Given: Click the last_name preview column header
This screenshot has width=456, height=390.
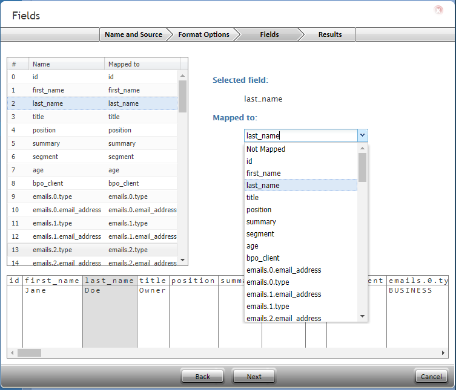Looking at the screenshot, I should 110,281.
